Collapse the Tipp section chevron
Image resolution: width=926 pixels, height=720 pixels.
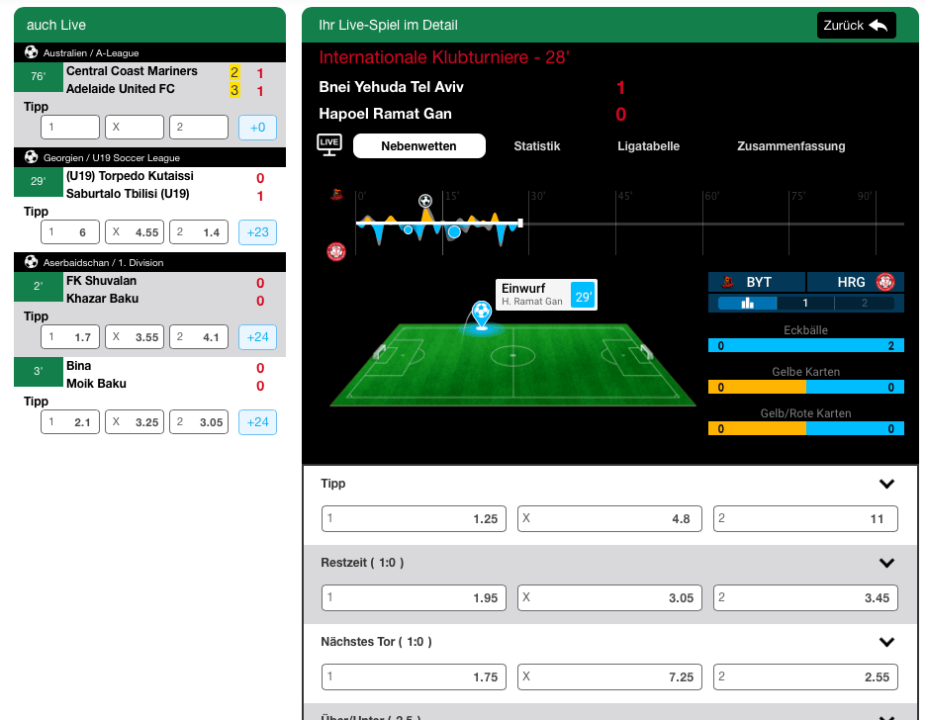(x=886, y=484)
